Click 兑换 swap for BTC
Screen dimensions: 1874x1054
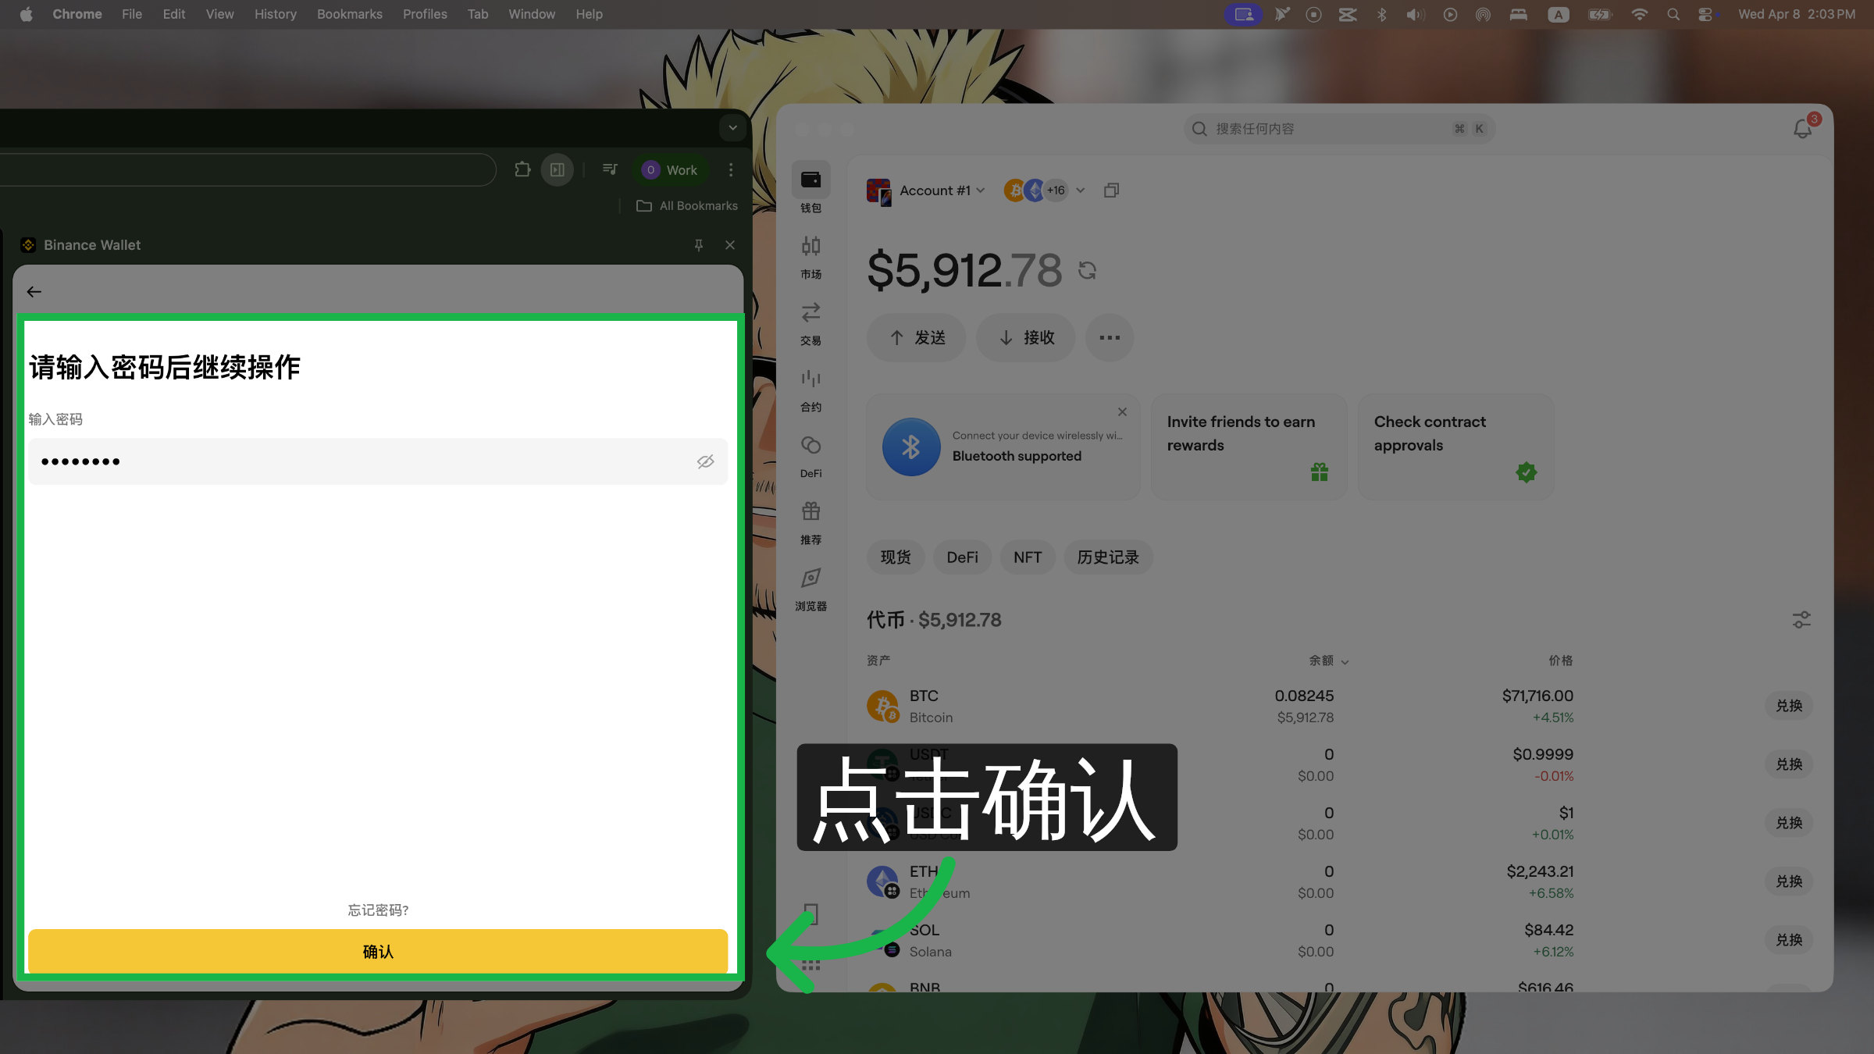(1789, 706)
